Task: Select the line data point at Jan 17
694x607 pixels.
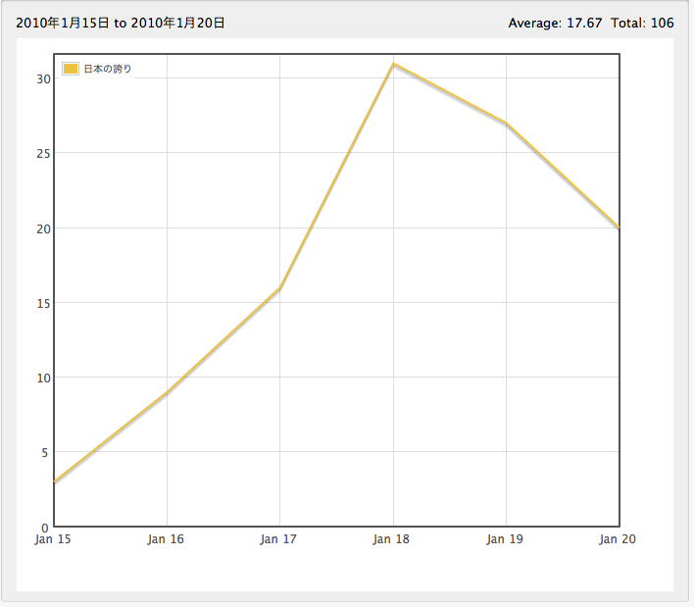Action: 279,287
